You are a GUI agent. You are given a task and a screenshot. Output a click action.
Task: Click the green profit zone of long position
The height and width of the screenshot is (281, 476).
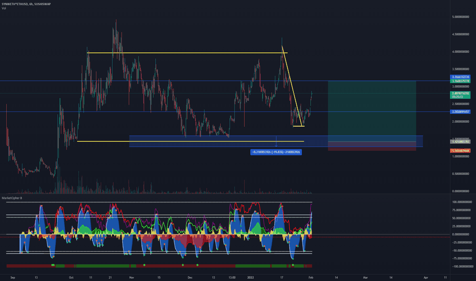pyautogui.click(x=372, y=111)
